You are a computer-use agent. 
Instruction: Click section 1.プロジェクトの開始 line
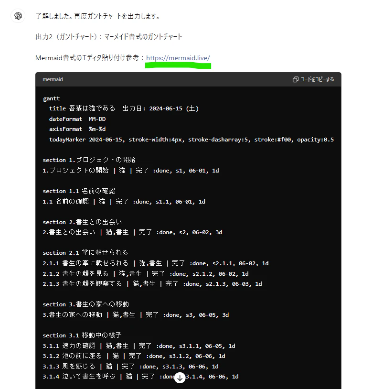[x=89, y=160]
